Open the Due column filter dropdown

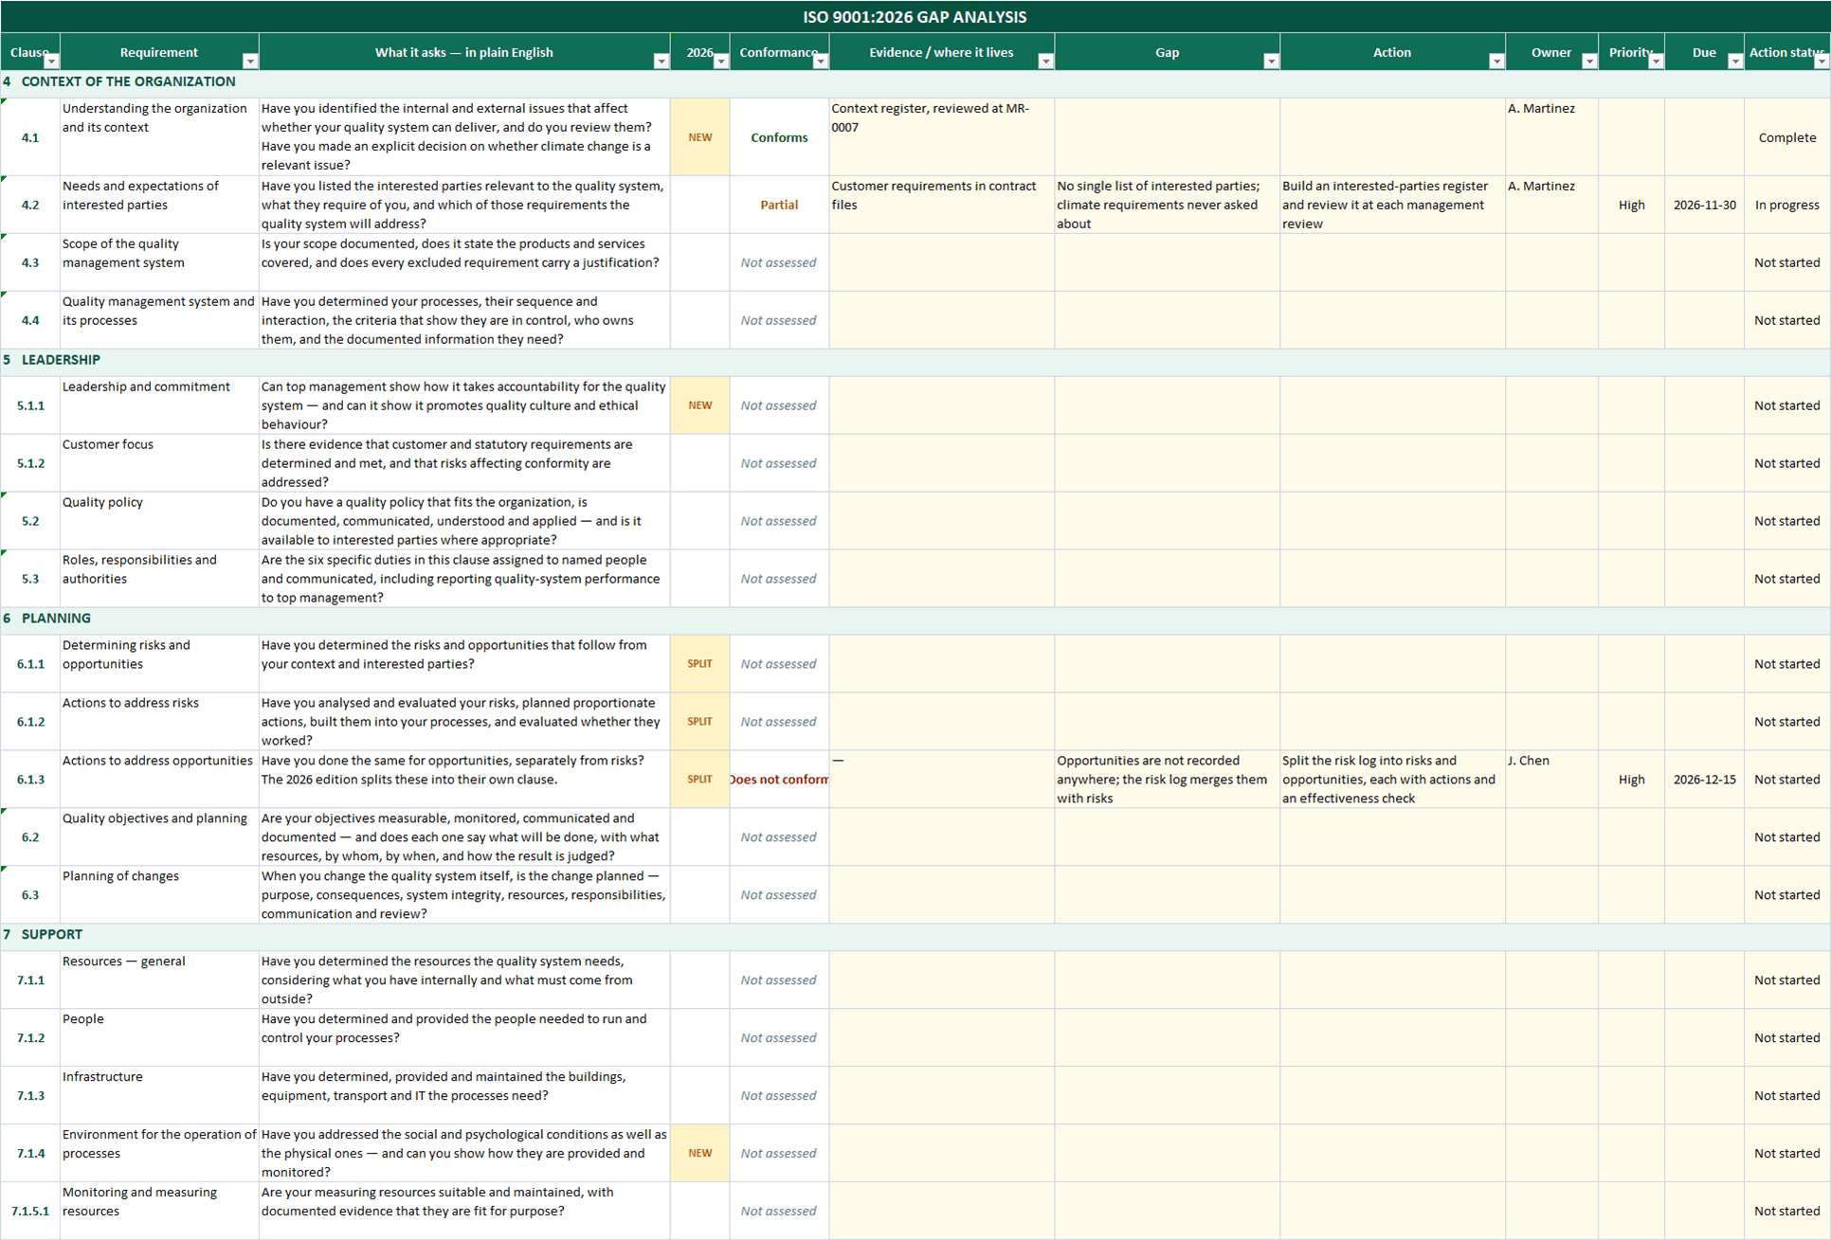click(x=1735, y=62)
